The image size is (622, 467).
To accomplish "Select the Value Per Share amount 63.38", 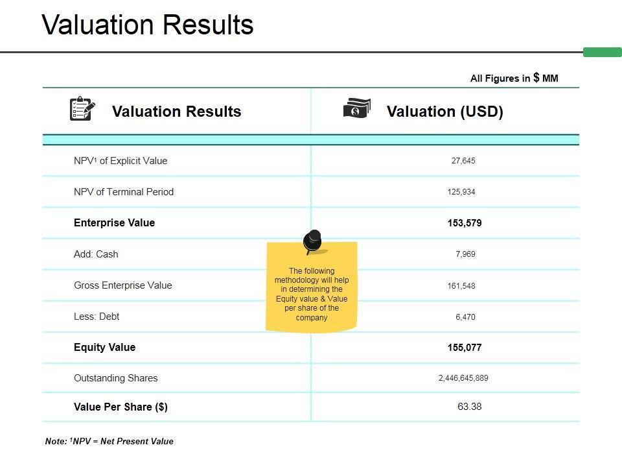I will pos(469,407).
